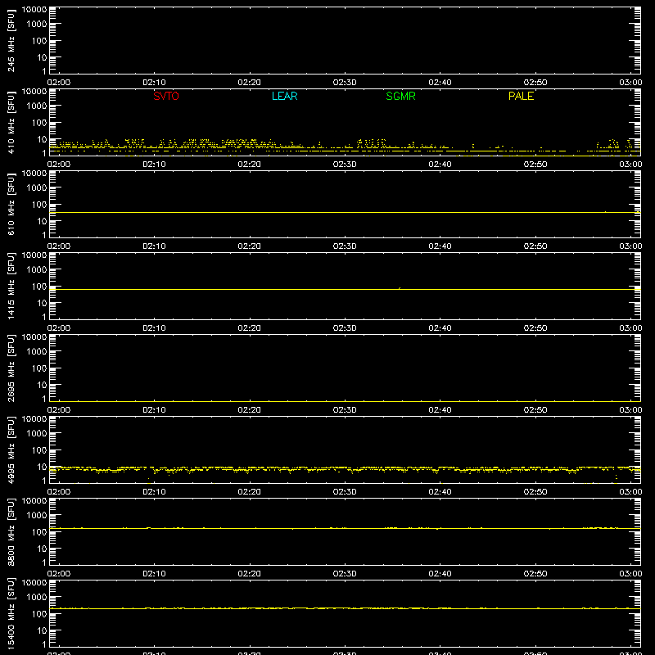Select the 1415 MHz [SFU] axis title

click(11, 286)
